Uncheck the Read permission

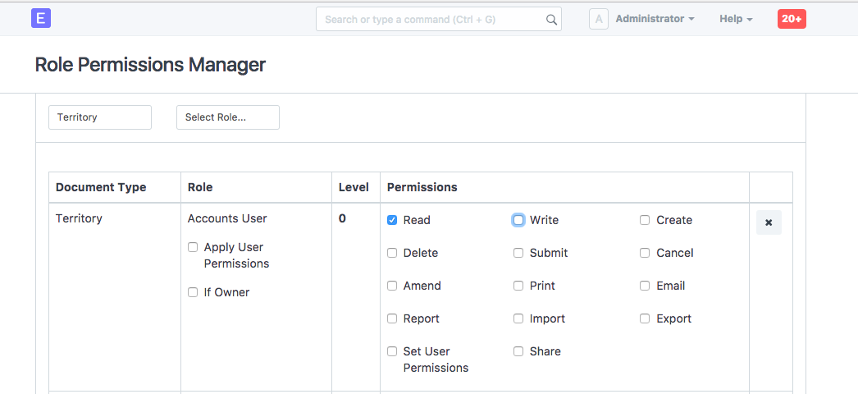(x=392, y=220)
